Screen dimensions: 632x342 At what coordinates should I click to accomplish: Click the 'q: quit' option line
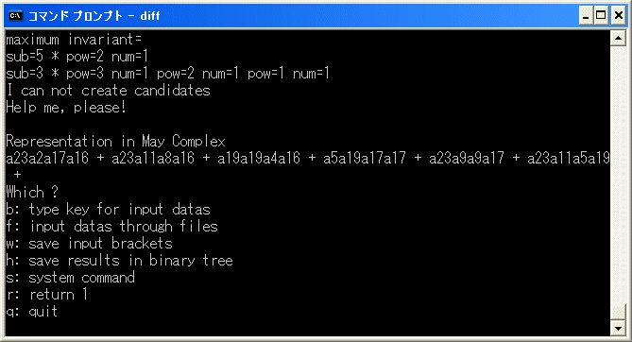(x=32, y=312)
